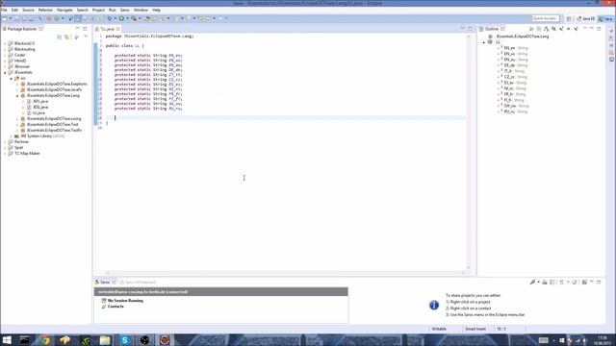The height and width of the screenshot is (346, 616).
Task: Open the Project menu
Action: point(98,10)
